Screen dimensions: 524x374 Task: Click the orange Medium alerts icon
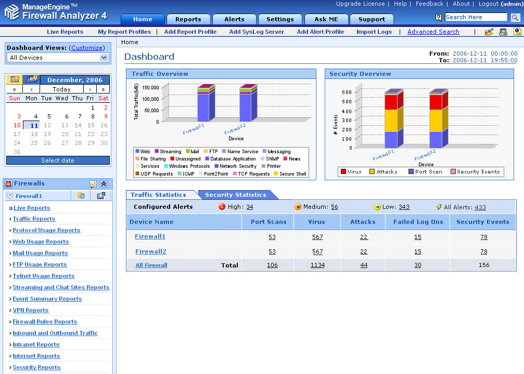pyautogui.click(x=298, y=207)
